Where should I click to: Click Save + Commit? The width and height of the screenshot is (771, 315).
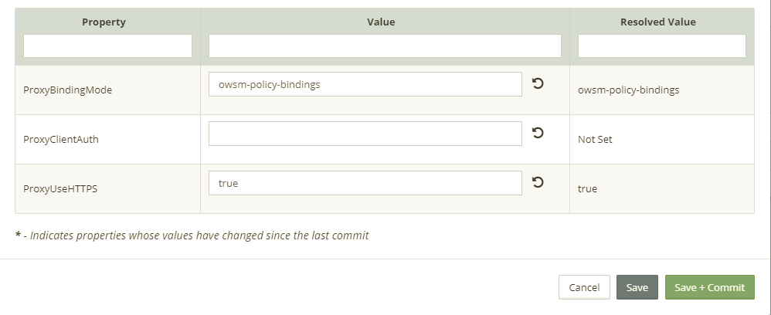click(x=709, y=287)
